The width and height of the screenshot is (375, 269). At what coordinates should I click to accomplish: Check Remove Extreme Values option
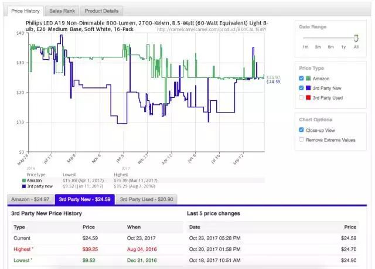tap(301, 139)
